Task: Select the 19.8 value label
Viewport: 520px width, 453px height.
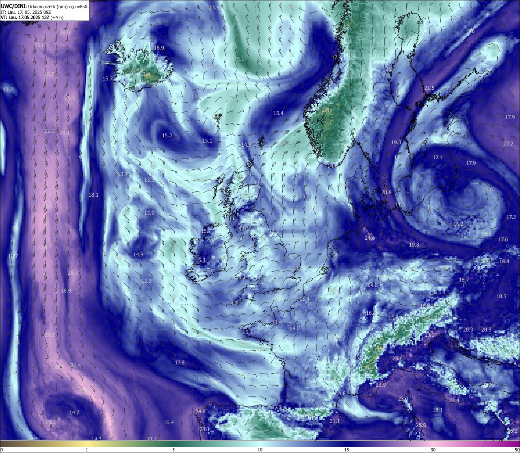Action: coord(414,245)
